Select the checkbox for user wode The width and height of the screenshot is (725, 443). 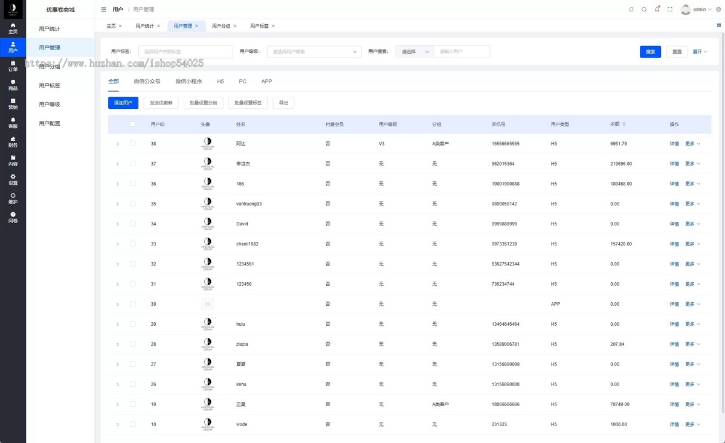(133, 424)
